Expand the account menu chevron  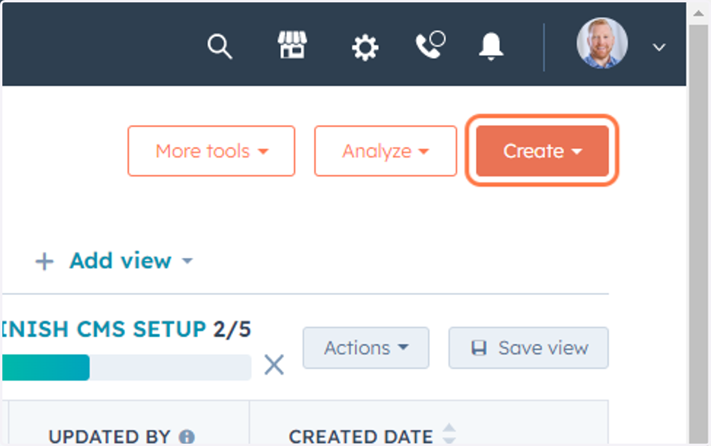point(659,47)
